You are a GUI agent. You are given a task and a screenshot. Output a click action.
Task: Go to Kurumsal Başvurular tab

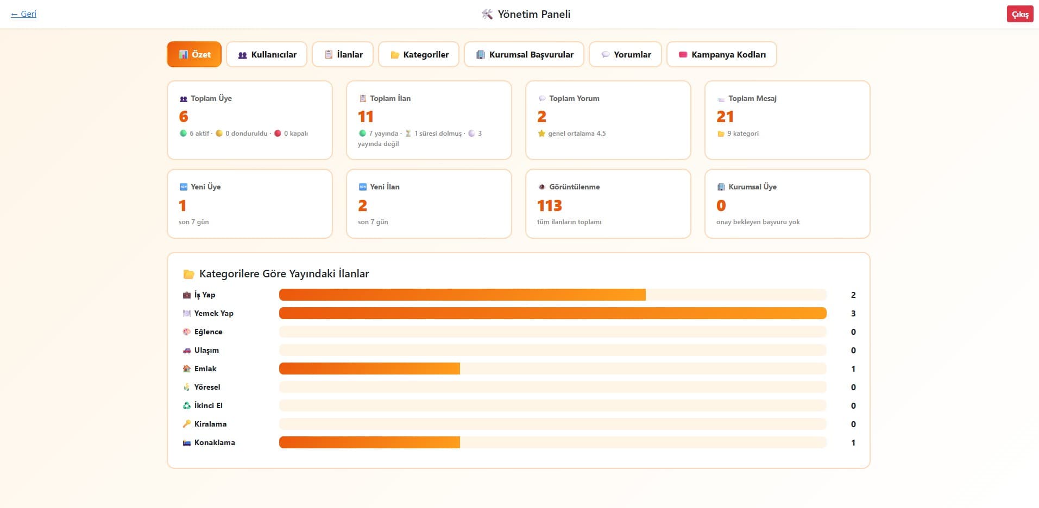524,54
